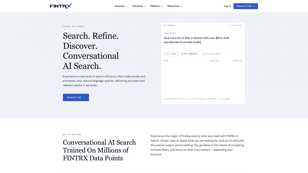The height and width of the screenshot is (173, 308).
Task: Expand the Datasets chevron arrow
Action: tap(127, 6)
